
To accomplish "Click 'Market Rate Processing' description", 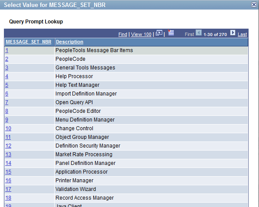I will [84, 154].
